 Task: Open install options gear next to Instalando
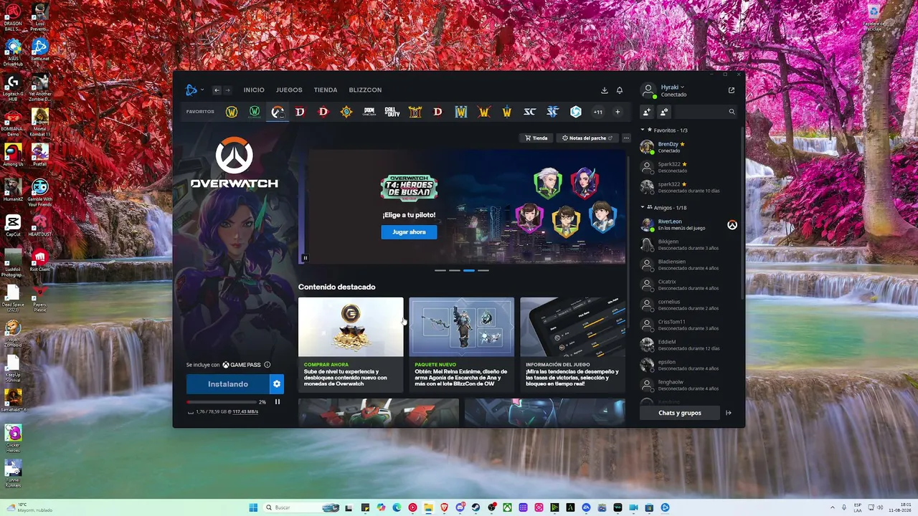click(277, 384)
